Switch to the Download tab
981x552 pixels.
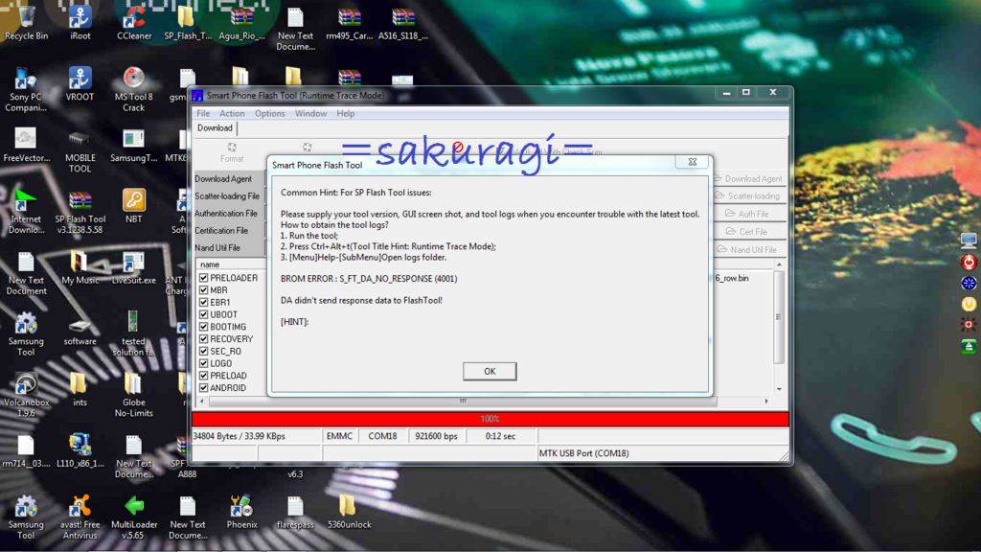pos(215,128)
